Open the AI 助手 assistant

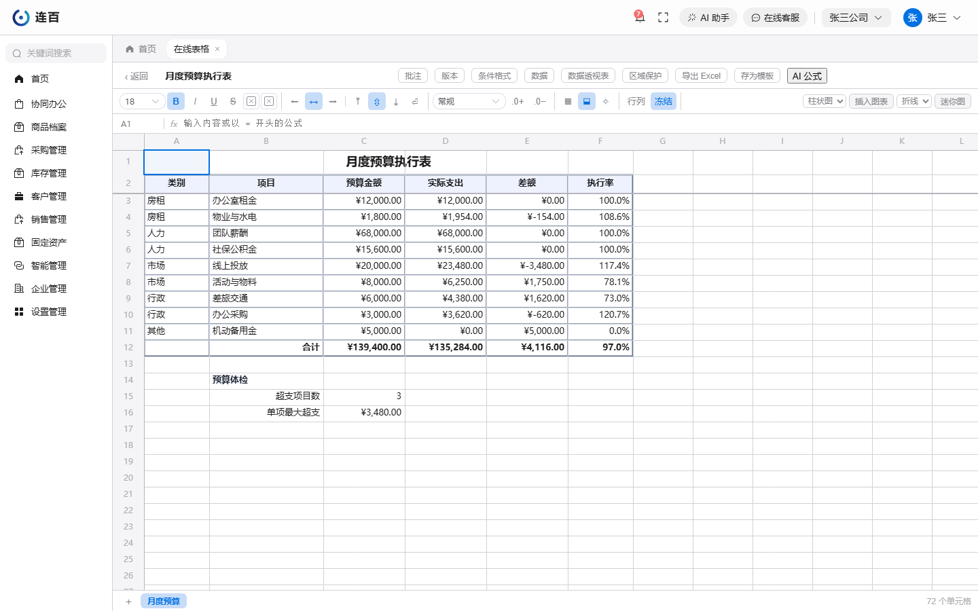tap(708, 18)
